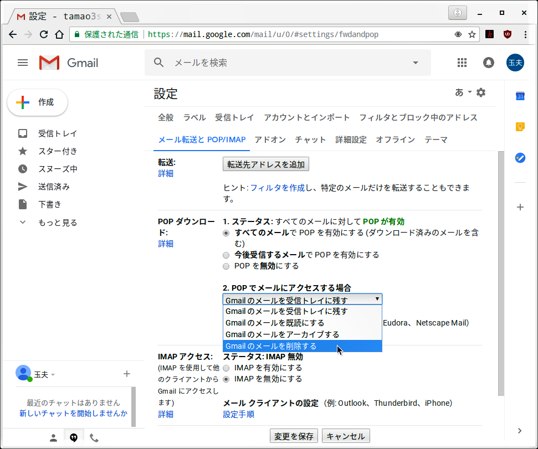Switch to the 受信トレイ settings tab
The width and height of the screenshot is (538, 449).
(234, 117)
